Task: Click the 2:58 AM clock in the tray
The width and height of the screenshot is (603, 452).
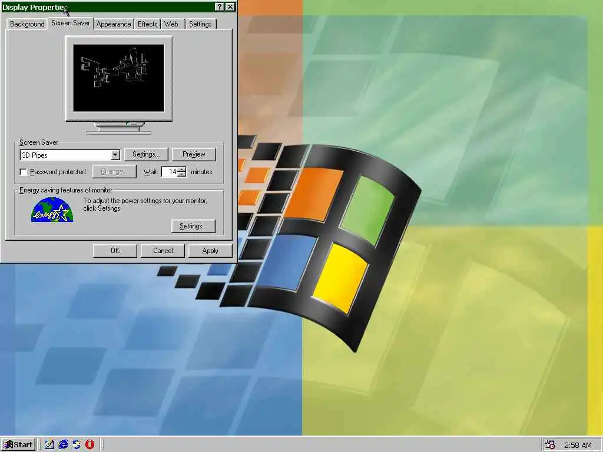Action: tap(578, 445)
